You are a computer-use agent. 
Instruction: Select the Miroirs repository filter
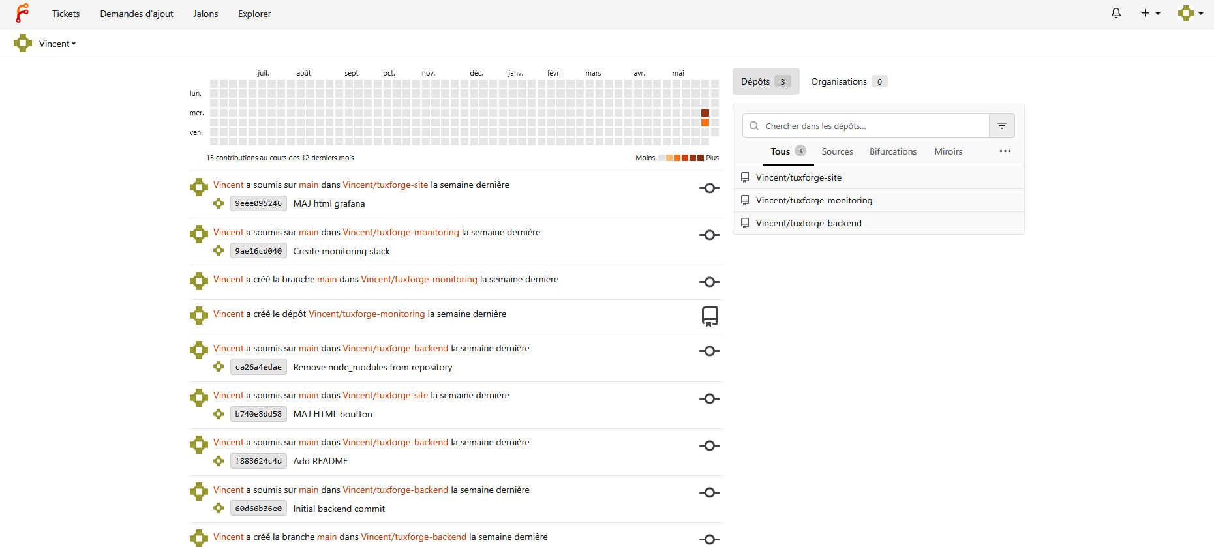(948, 151)
